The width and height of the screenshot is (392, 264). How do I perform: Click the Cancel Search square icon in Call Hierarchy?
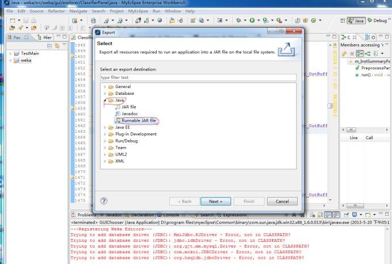click(x=352, y=53)
